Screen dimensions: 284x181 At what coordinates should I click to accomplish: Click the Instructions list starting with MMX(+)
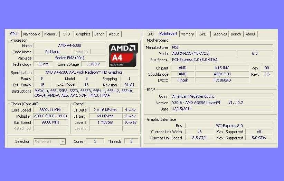86,93
